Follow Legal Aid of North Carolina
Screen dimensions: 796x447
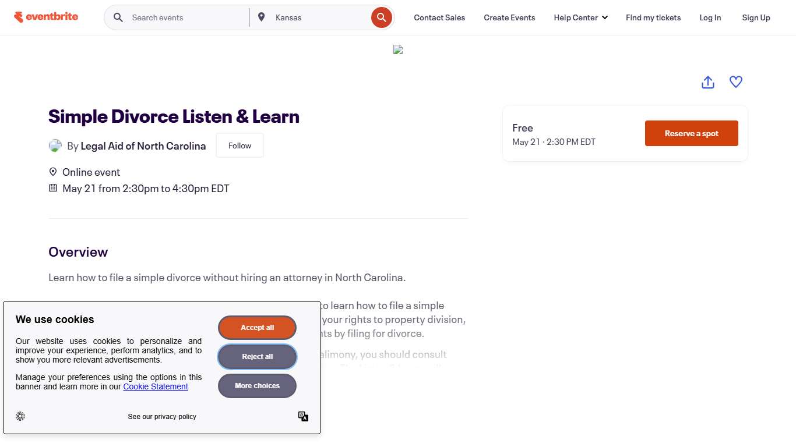(x=239, y=145)
